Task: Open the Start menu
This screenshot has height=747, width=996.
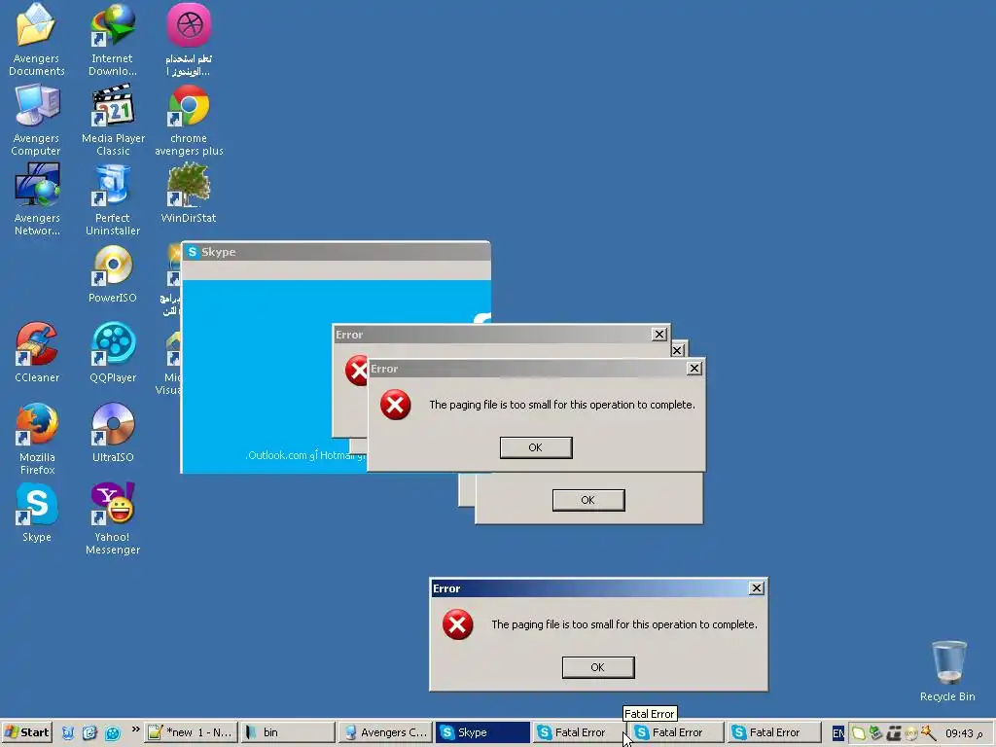Action: [x=26, y=732]
